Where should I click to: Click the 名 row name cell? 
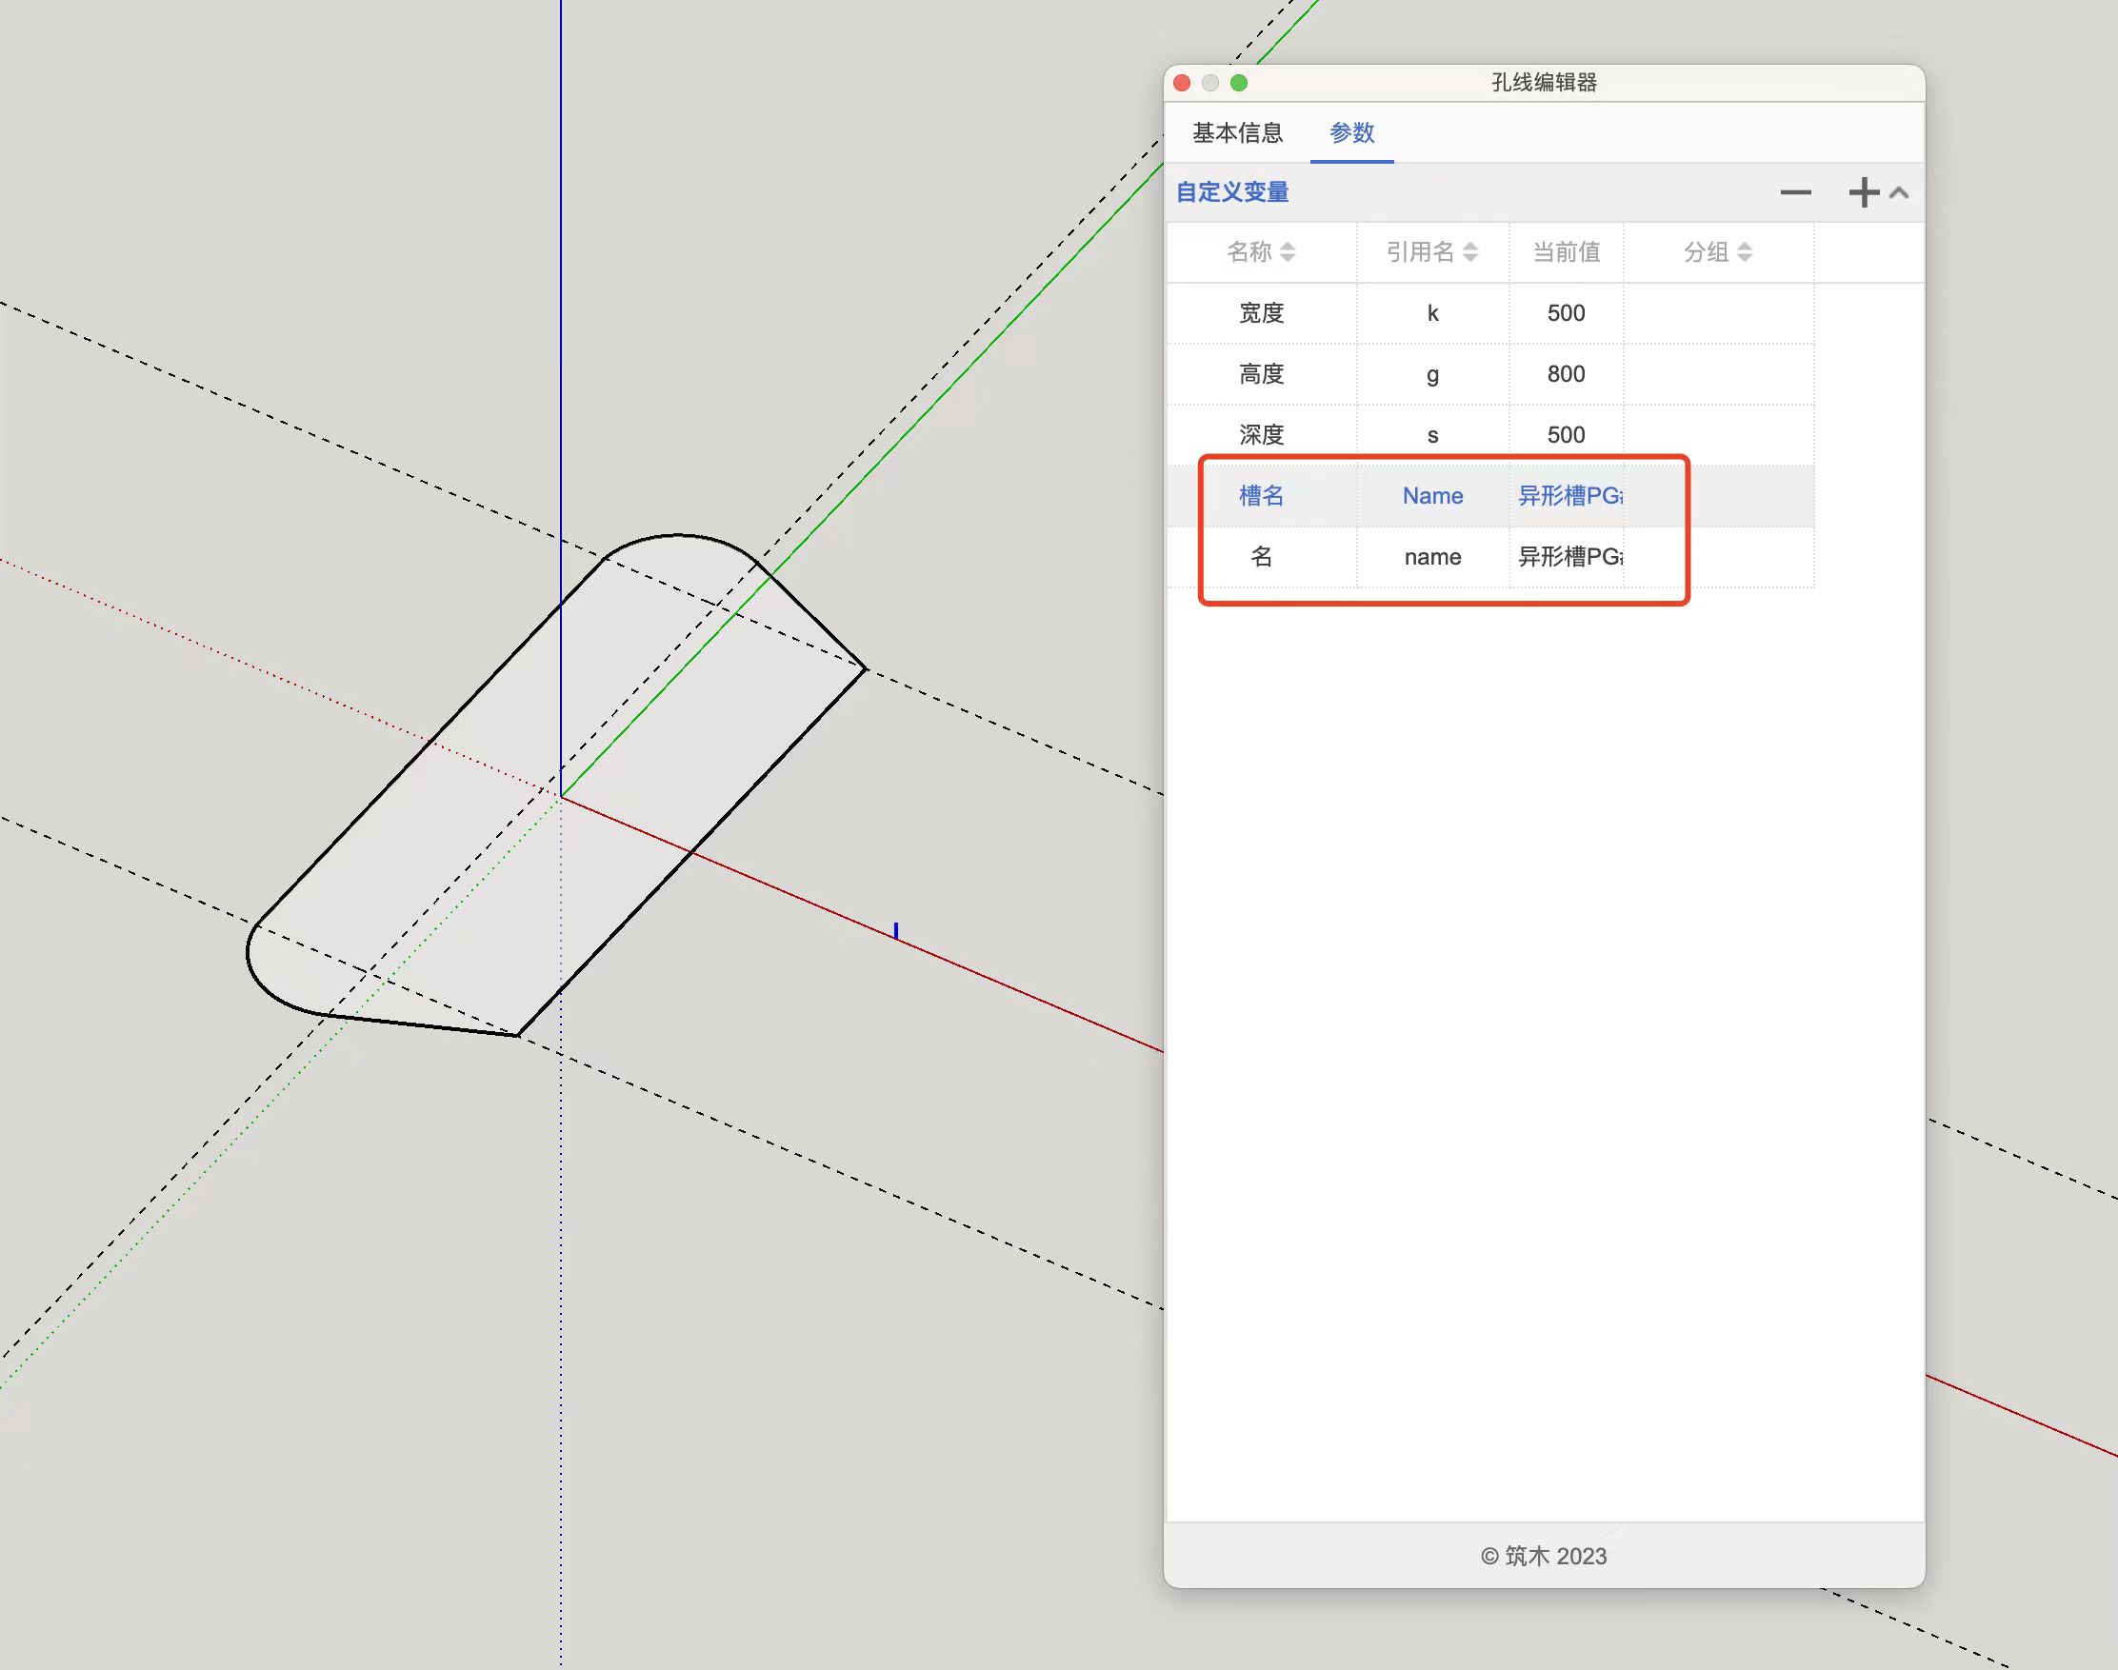[x=1262, y=556]
